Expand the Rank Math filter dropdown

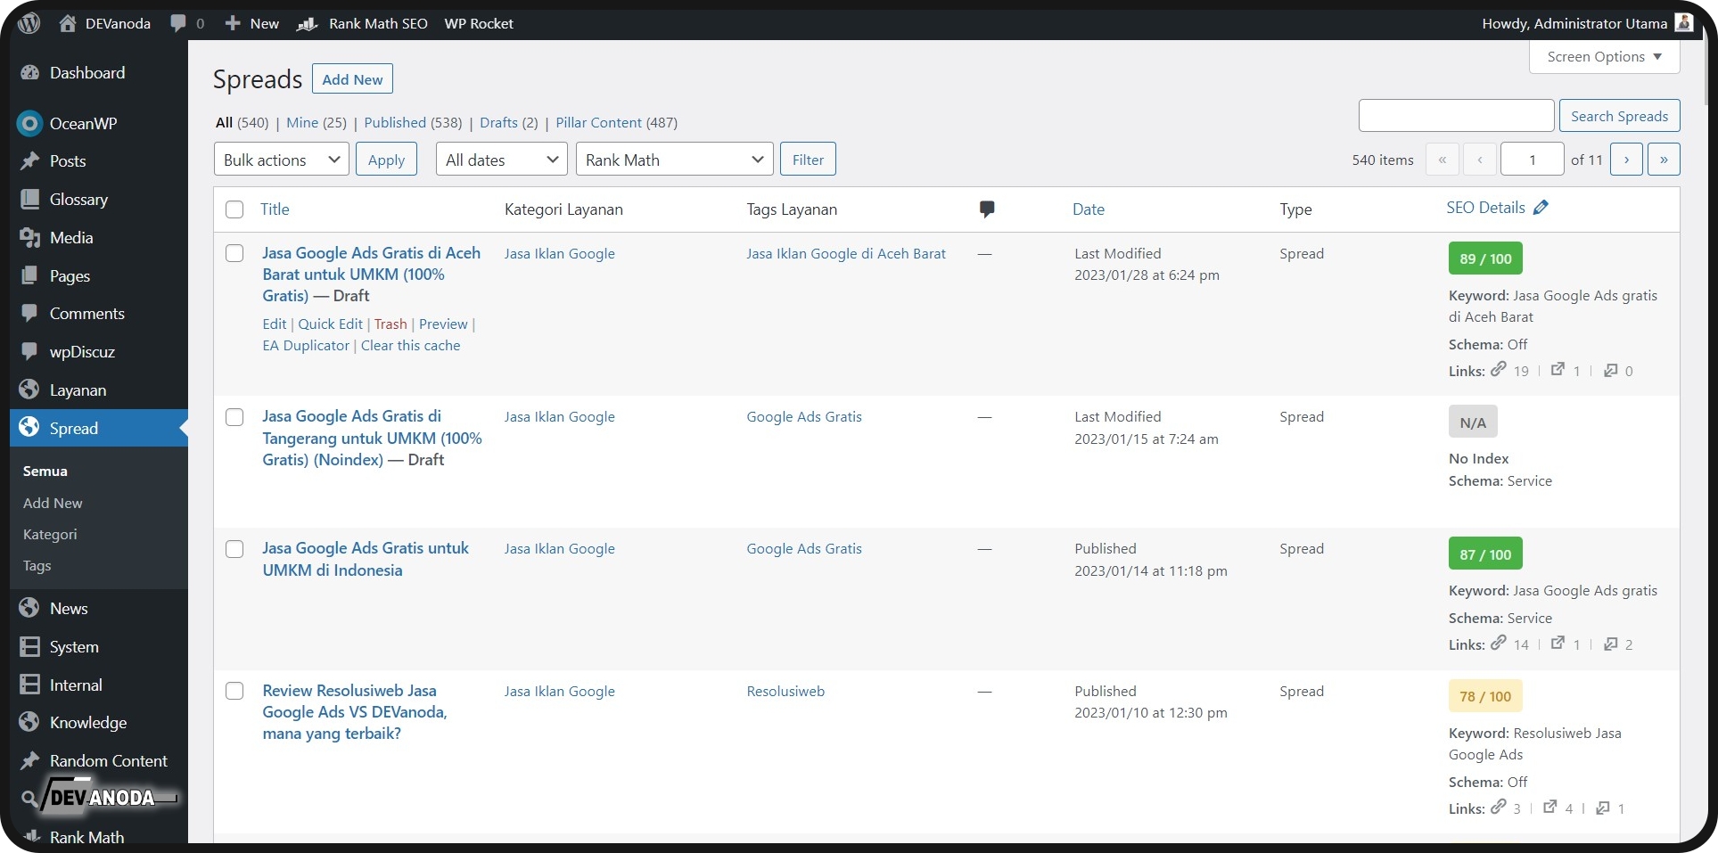click(x=674, y=160)
